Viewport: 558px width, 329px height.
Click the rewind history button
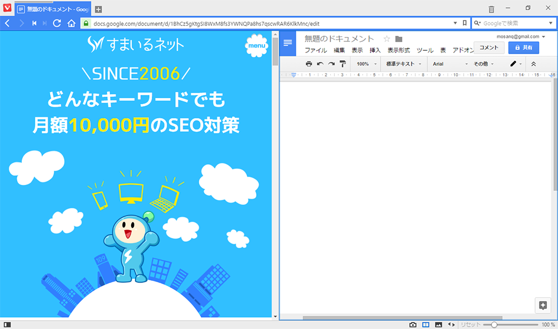click(x=35, y=23)
